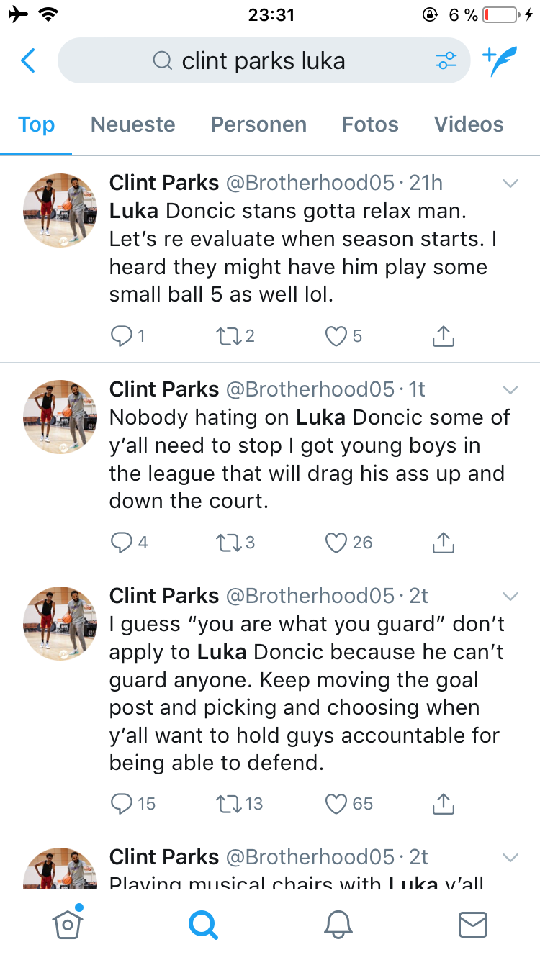This screenshot has height=960, width=540.
Task: Go to Home timeline icon
Action: pos(68,925)
